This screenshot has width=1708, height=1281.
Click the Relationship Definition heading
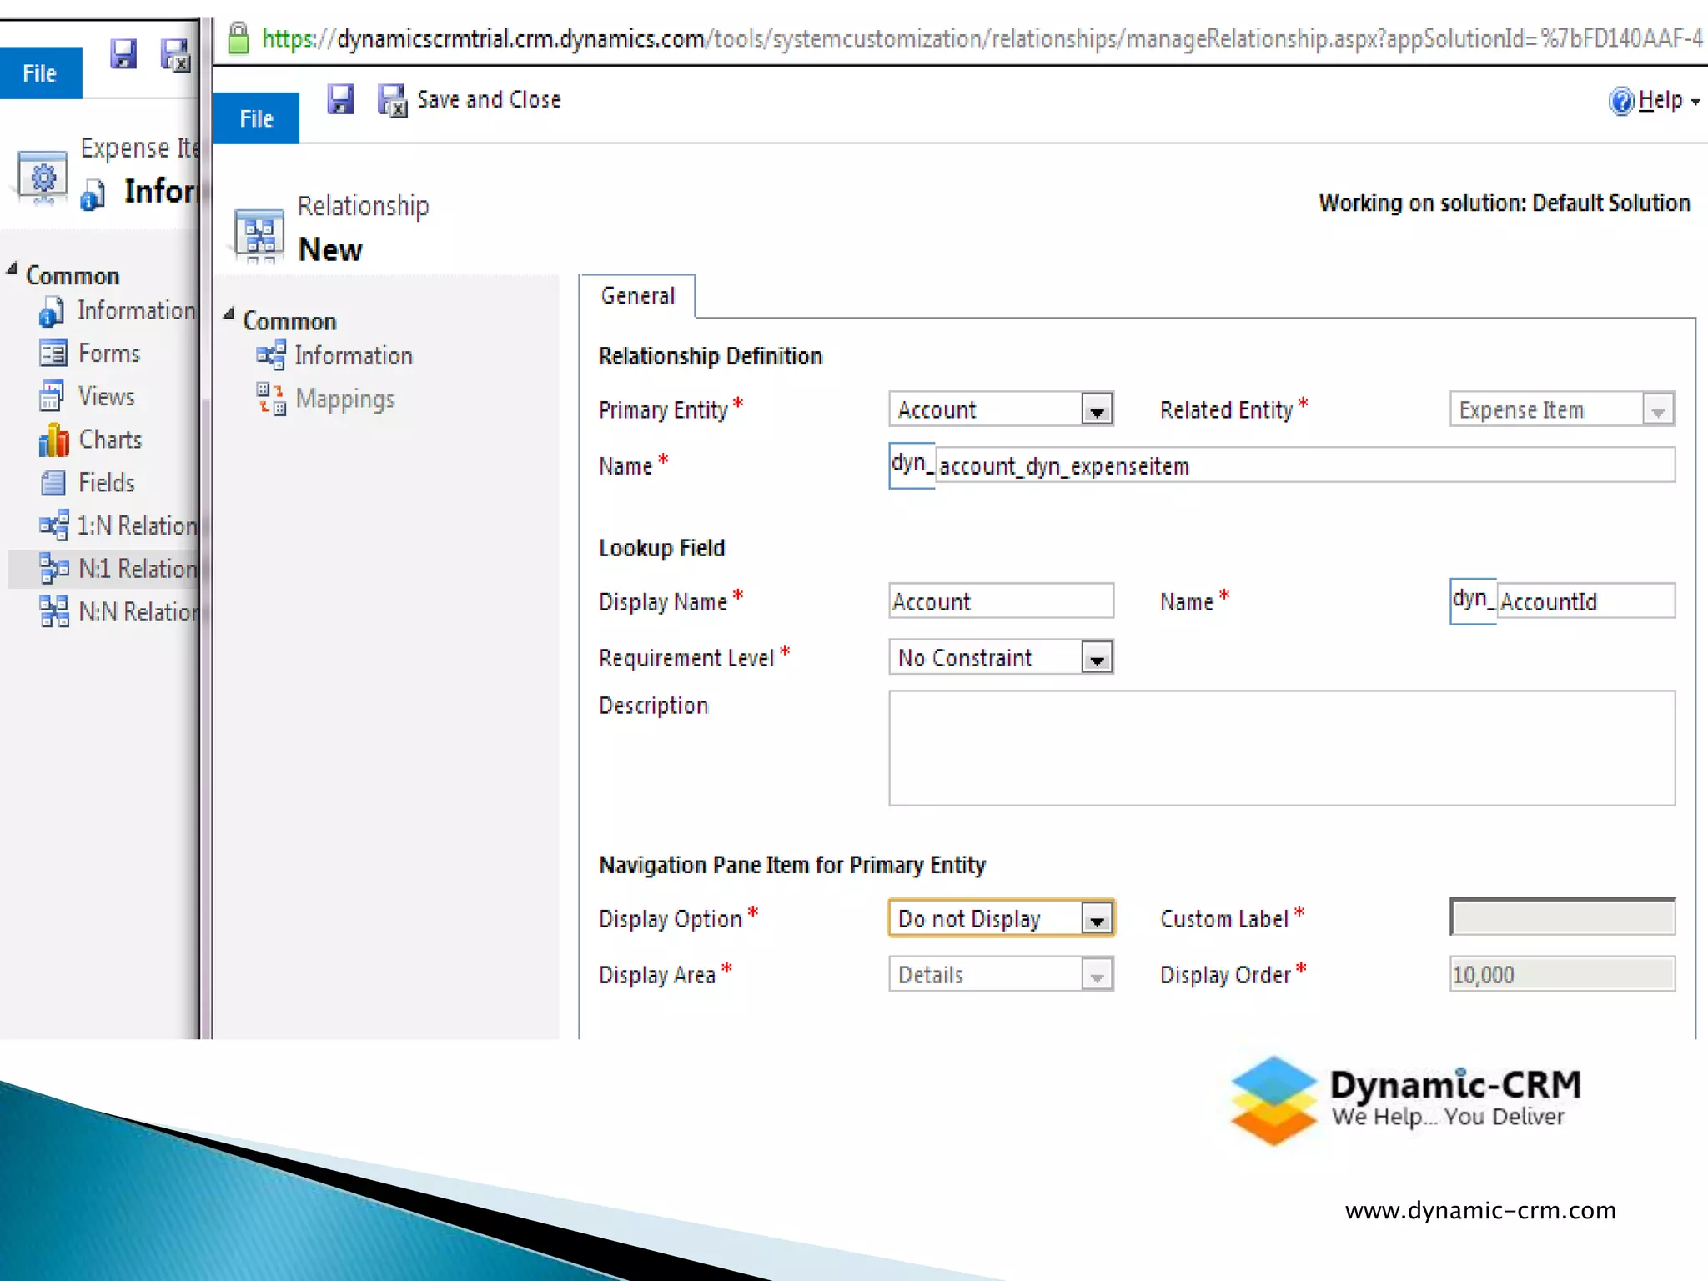point(711,356)
